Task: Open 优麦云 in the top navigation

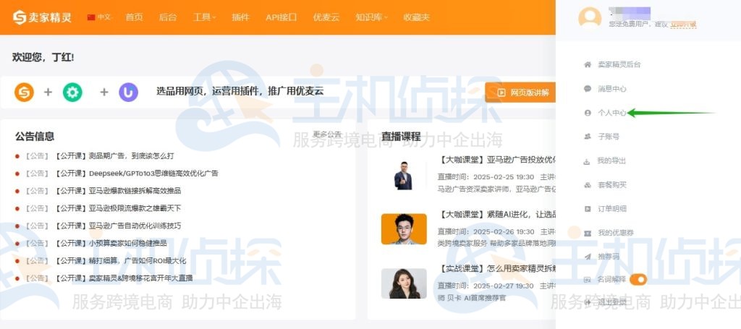Action: [326, 17]
